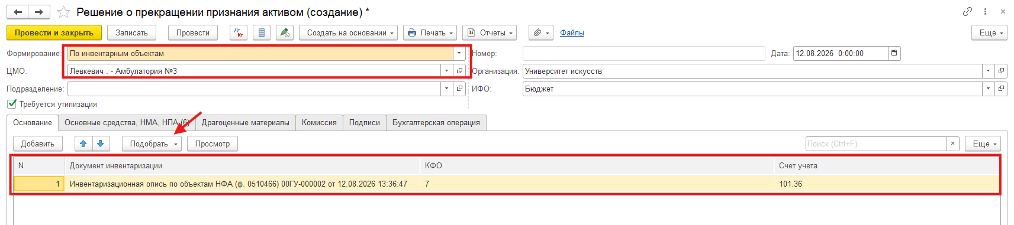Screen dimensions: 1014x225
Task: Open the date calendar picker icon
Action: tap(894, 53)
